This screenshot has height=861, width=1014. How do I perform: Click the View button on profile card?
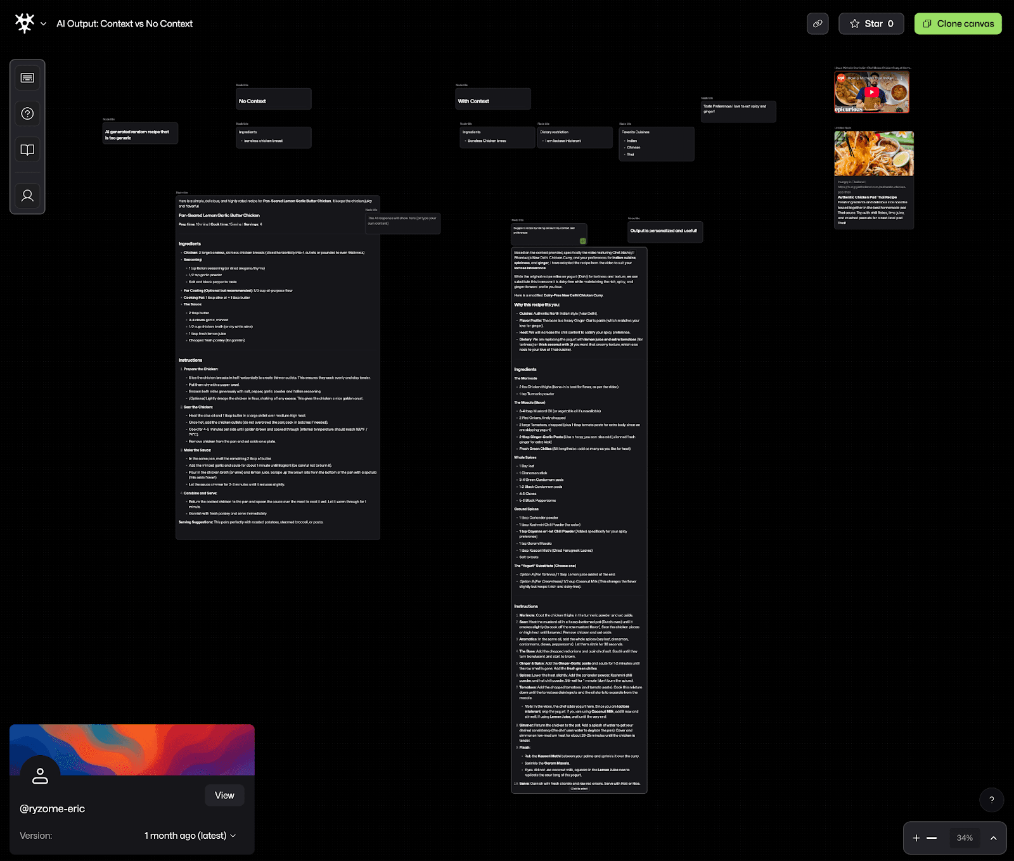point(224,795)
